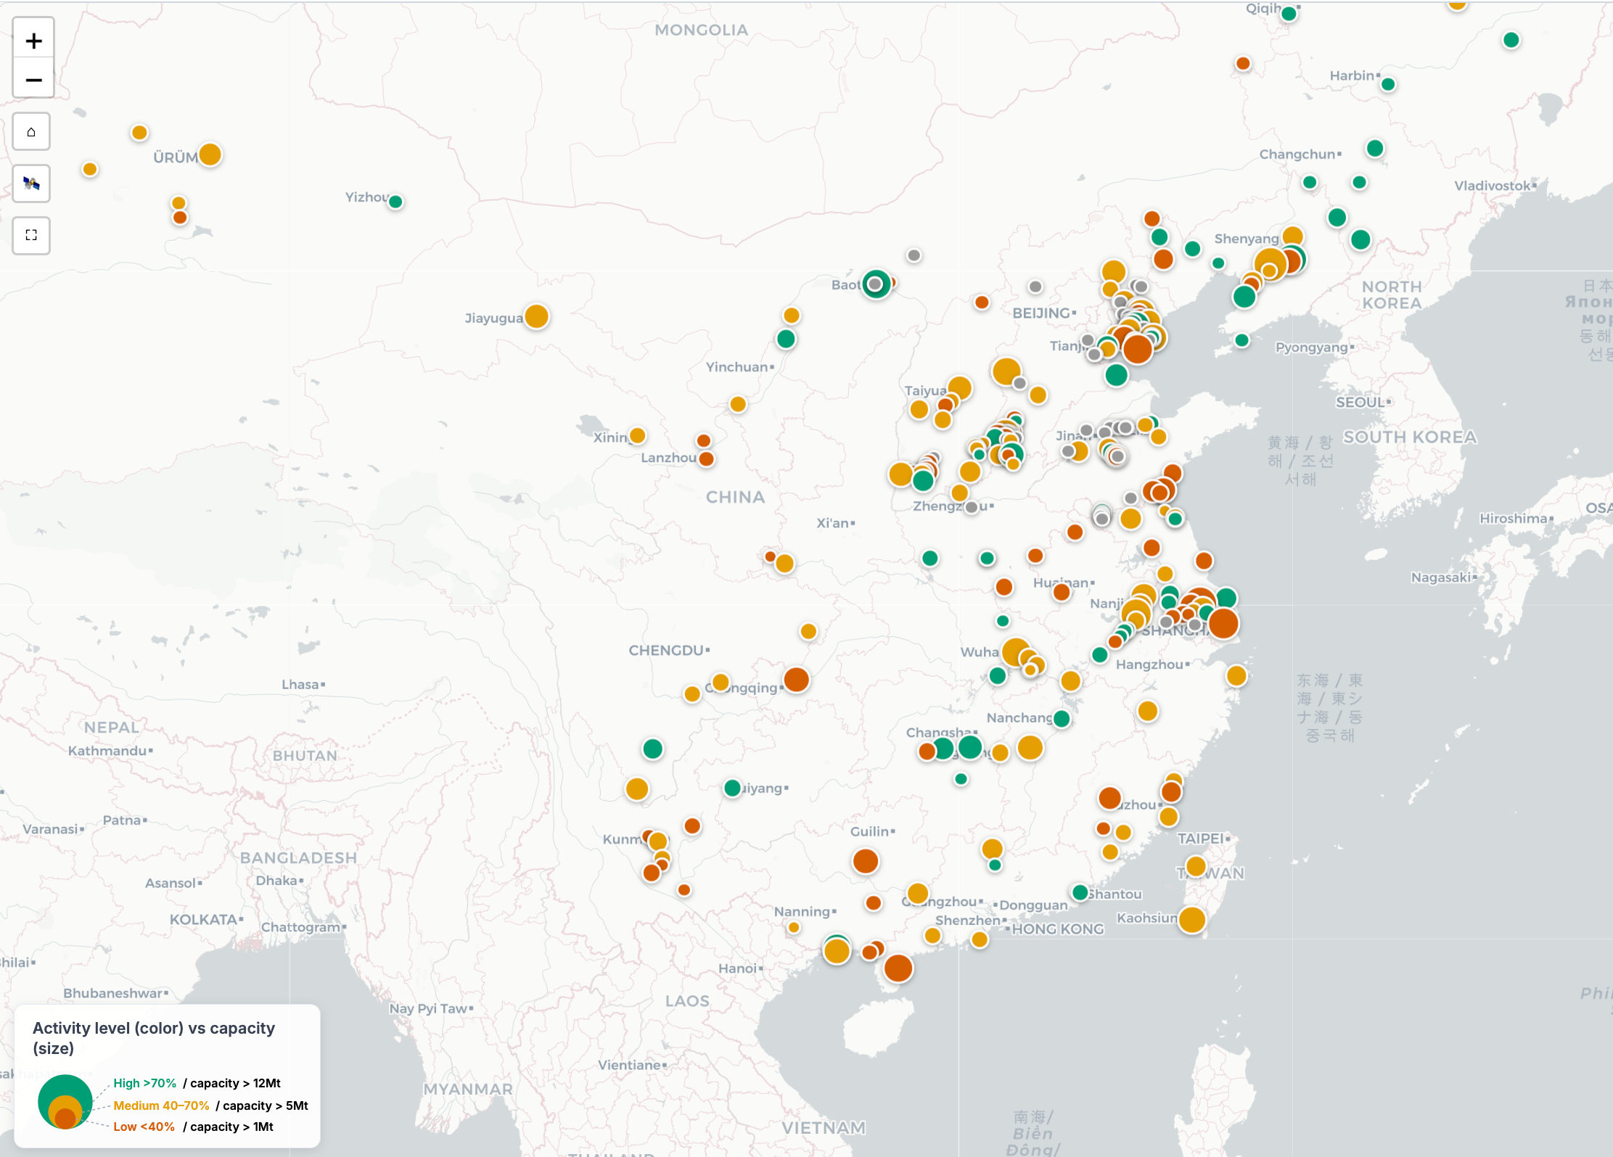The width and height of the screenshot is (1613, 1157).
Task: Open the green marker at Guiyang
Action: 732,788
